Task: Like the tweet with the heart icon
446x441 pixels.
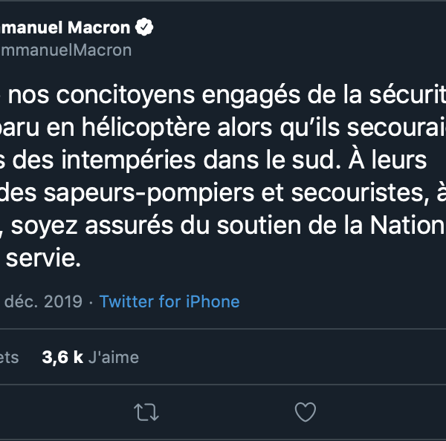Action: pos(306,412)
